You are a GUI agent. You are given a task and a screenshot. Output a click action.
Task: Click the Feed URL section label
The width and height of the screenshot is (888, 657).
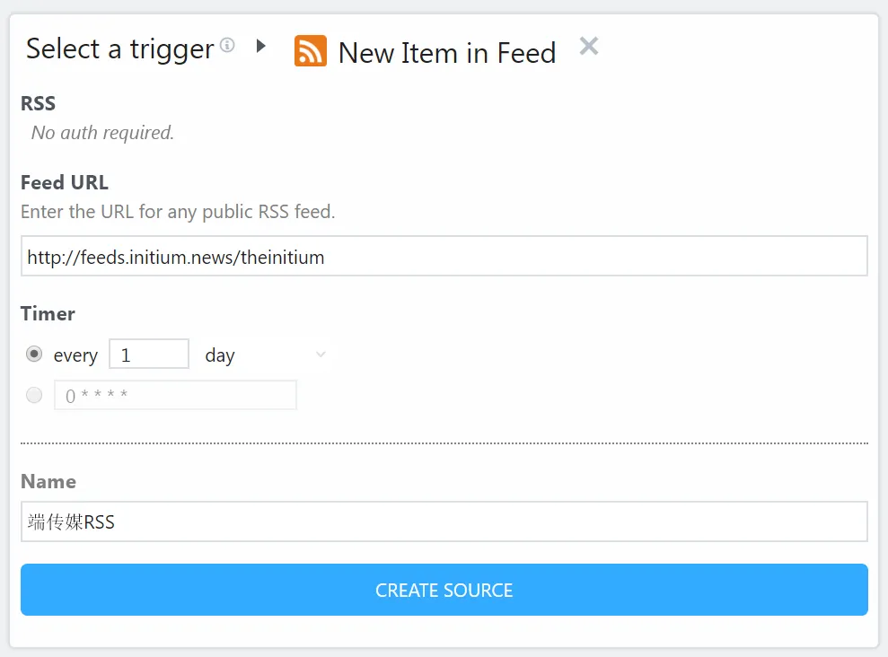(65, 182)
